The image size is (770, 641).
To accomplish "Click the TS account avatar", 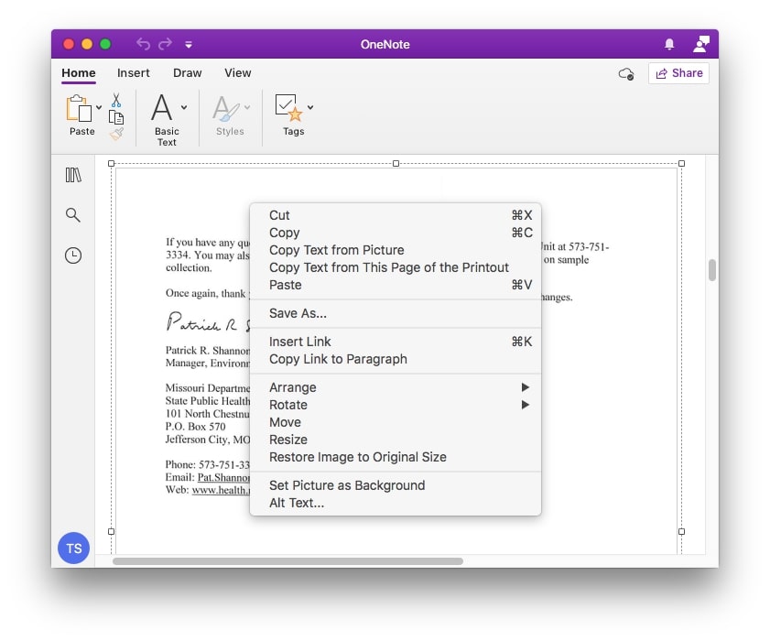I will coord(73,549).
